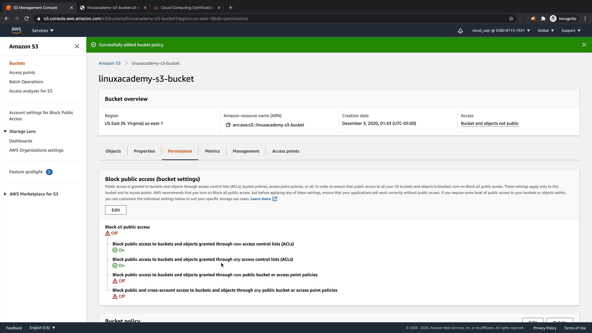This screenshot has height=333, width=592.
Task: Dismiss the green success banner
Action: point(584,45)
